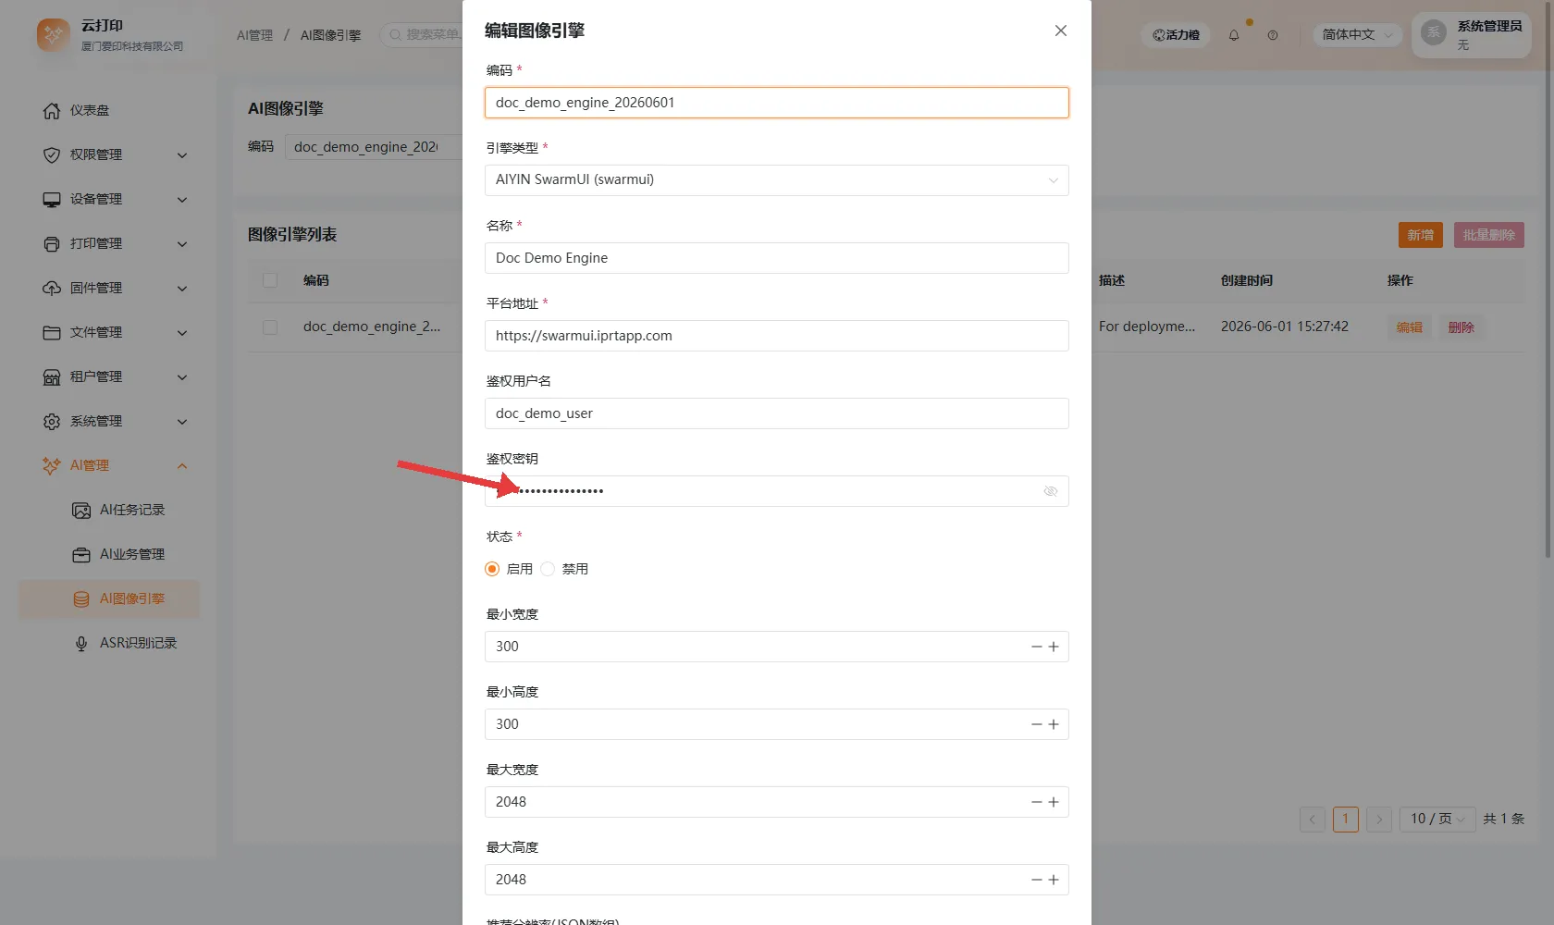The width and height of the screenshot is (1554, 925).
Task: Increase 最小高度 with plus stepper
Action: tap(1054, 724)
